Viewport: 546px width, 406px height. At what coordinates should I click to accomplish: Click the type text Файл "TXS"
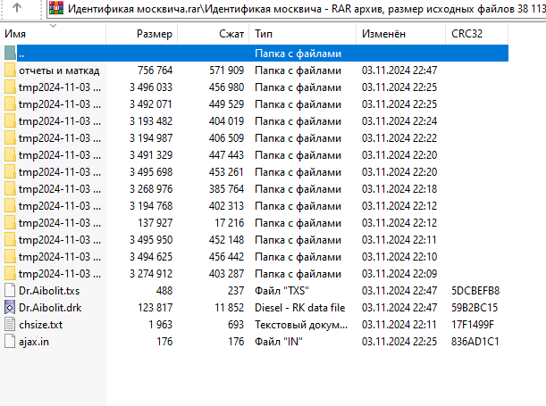(281, 291)
